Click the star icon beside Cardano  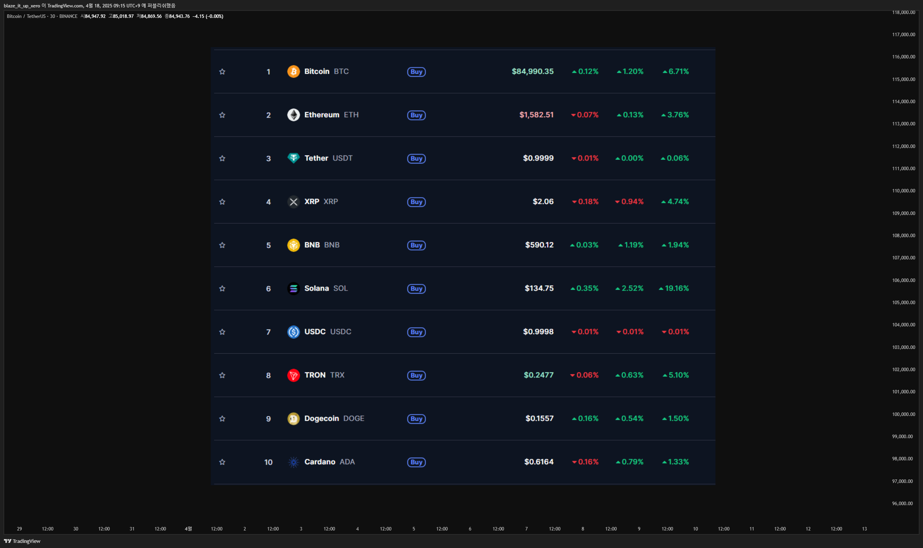(x=222, y=462)
